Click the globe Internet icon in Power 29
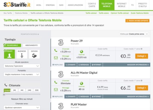Screen dimensions: 153x110 [x=82, y=52]
